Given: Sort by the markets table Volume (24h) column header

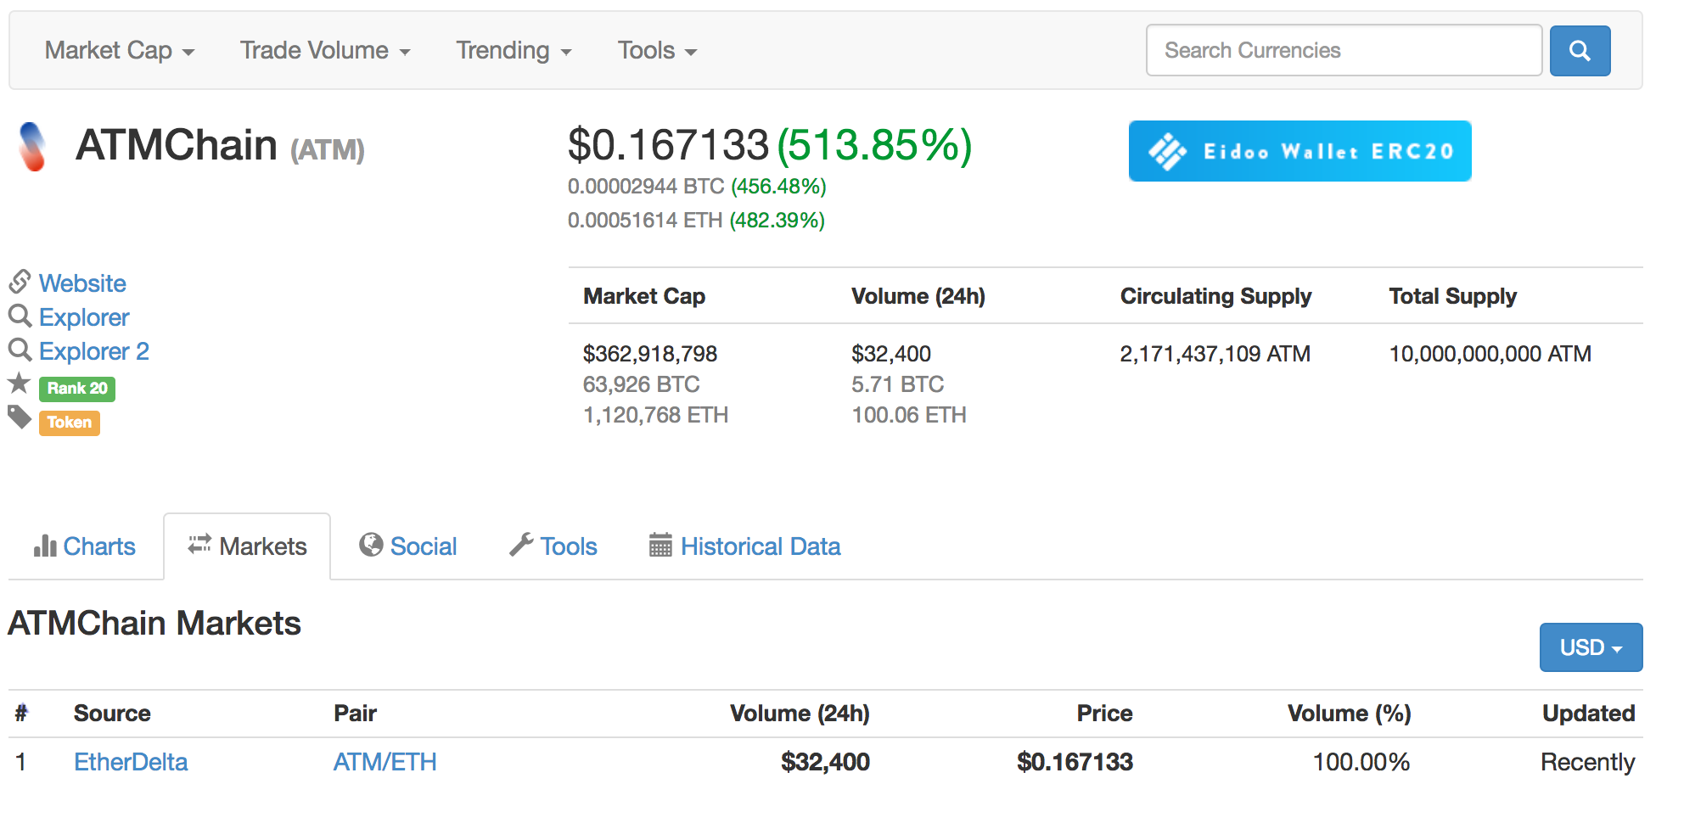Looking at the screenshot, I should pos(800,714).
